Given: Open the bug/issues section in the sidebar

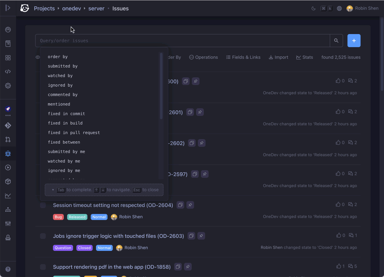Looking at the screenshot, I should click(x=8, y=153).
